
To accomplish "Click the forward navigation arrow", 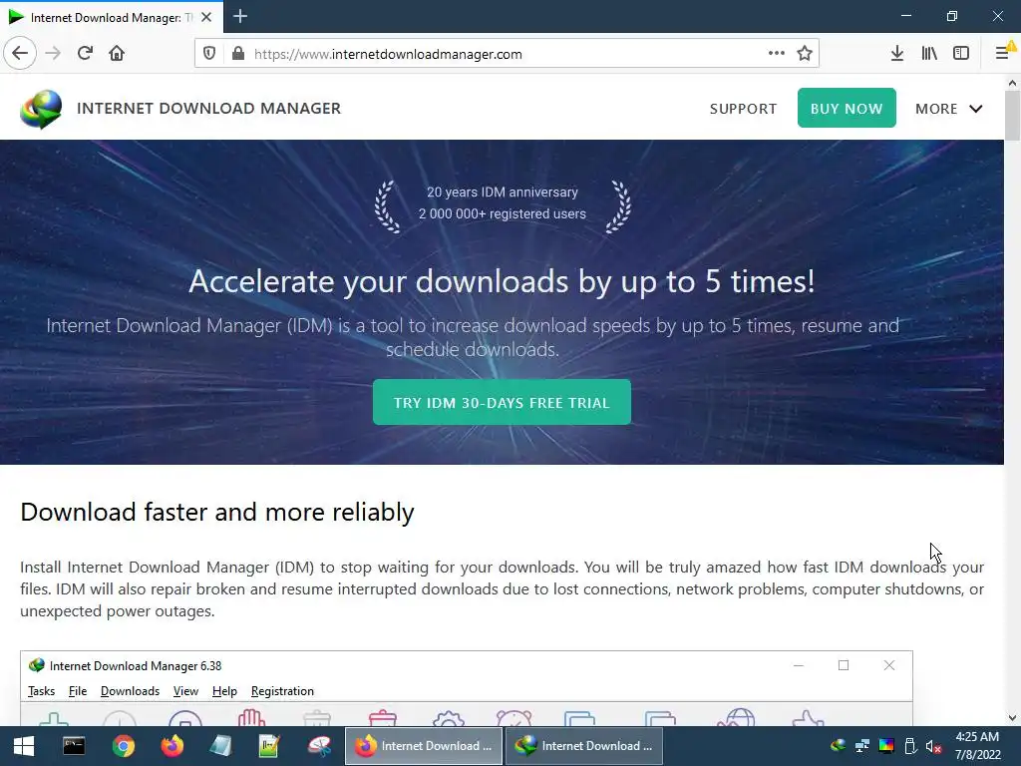I will click(53, 54).
